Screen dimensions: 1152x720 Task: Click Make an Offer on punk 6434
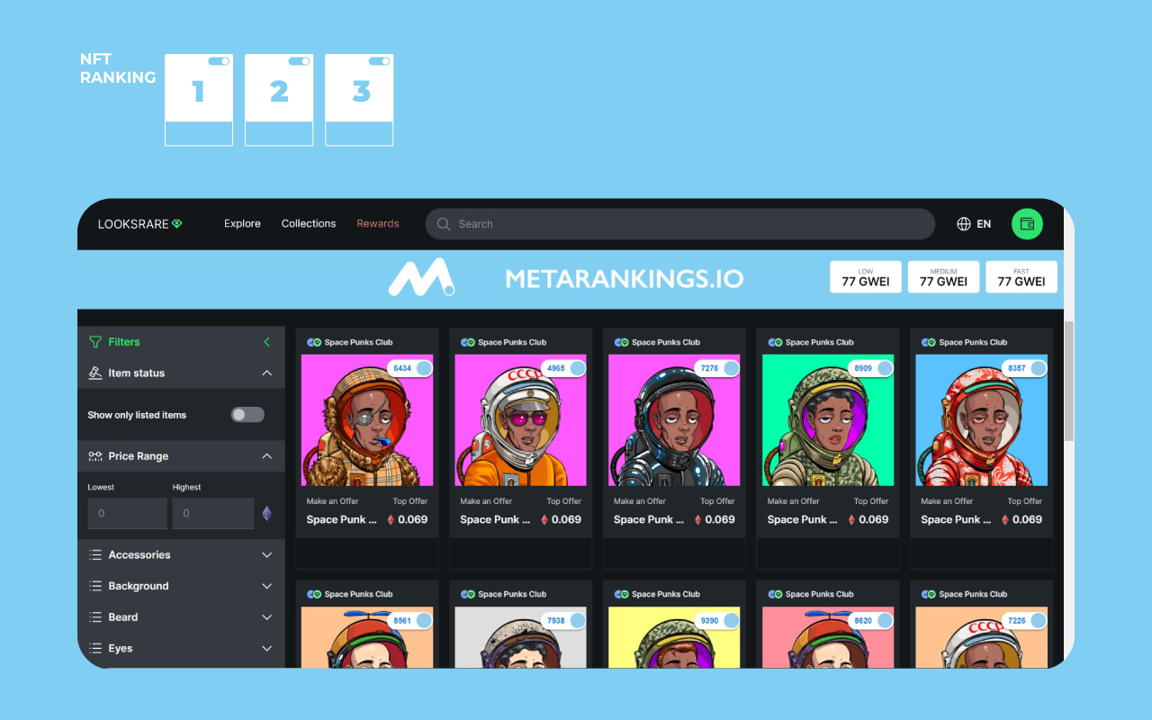coord(333,501)
